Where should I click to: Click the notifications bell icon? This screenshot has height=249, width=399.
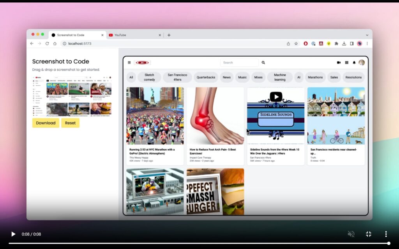click(x=354, y=62)
